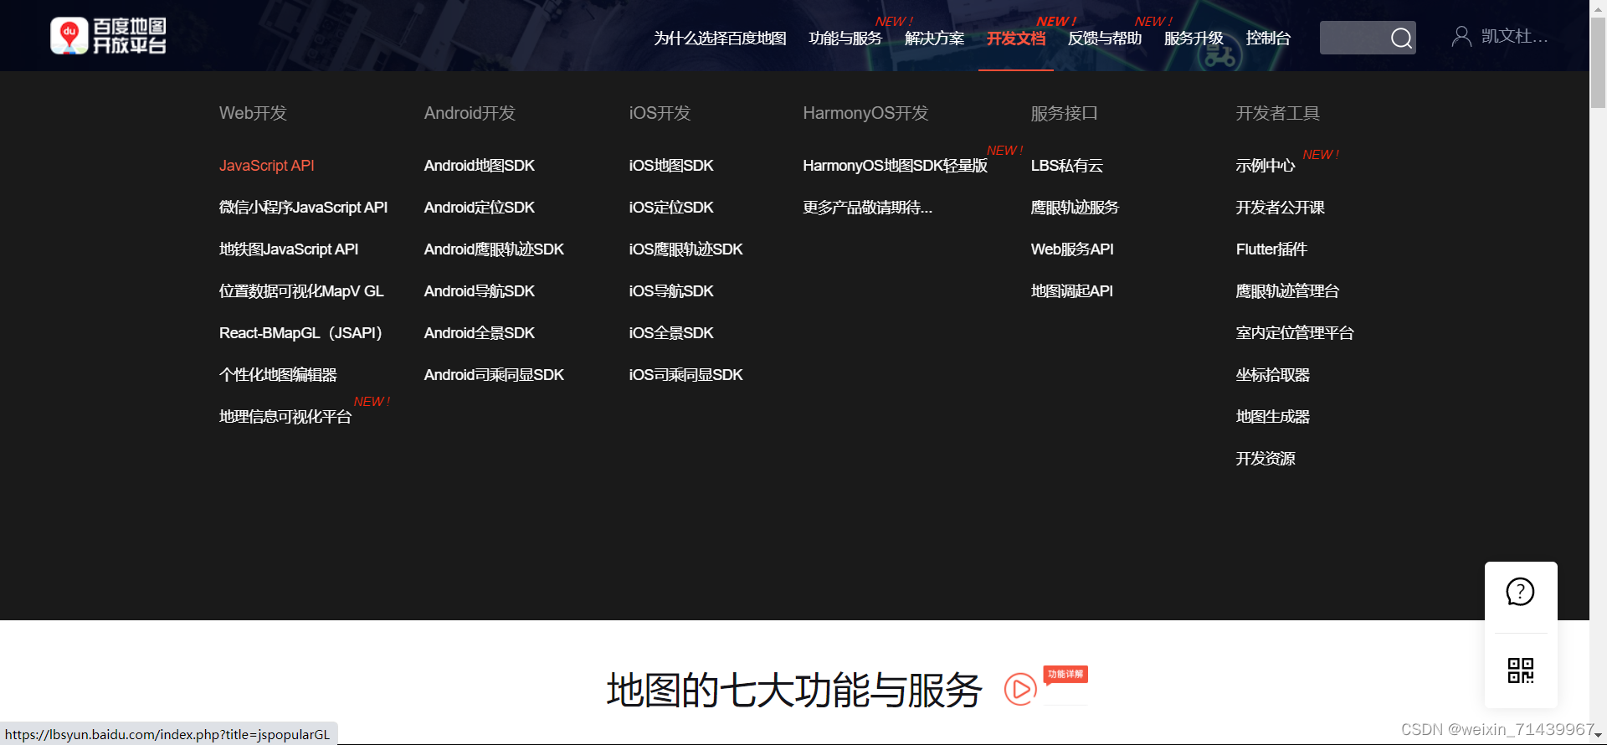Screen dimensions: 1607x745
Task: Open HarmonyOS地图SDK轻量版 link
Action: point(896,166)
